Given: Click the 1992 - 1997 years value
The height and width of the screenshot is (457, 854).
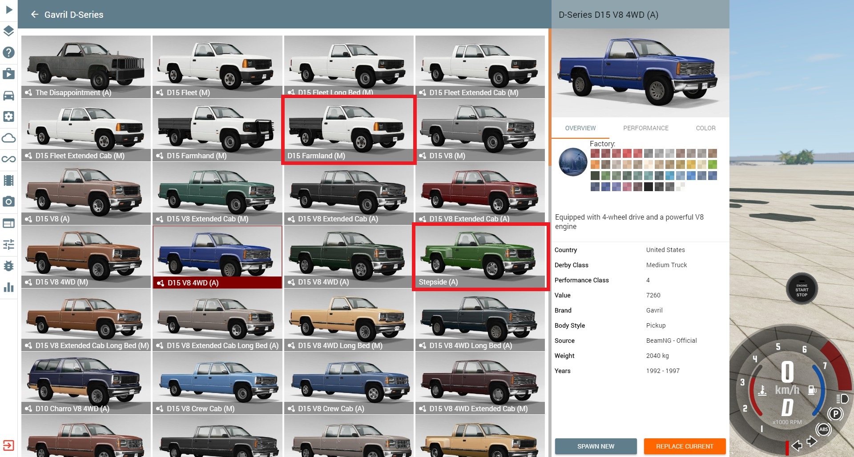Looking at the screenshot, I should 663,371.
